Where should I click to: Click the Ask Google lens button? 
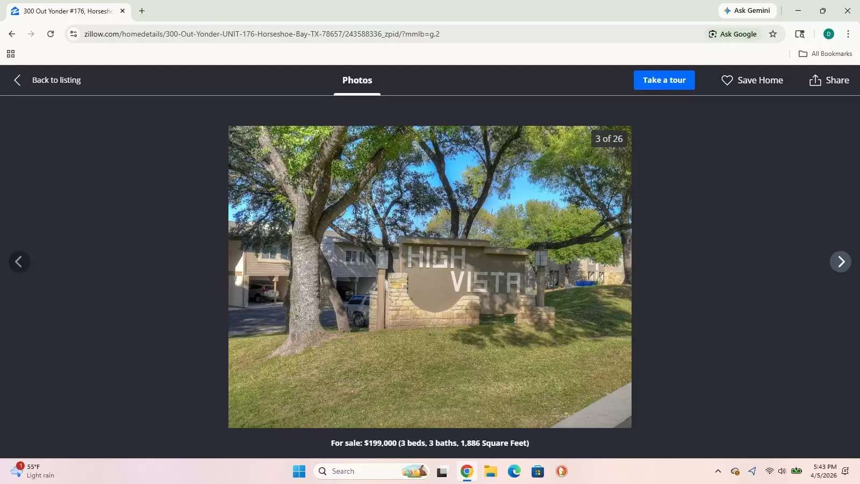732,34
